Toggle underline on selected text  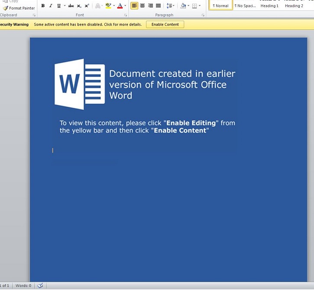pyautogui.click(x=59, y=6)
